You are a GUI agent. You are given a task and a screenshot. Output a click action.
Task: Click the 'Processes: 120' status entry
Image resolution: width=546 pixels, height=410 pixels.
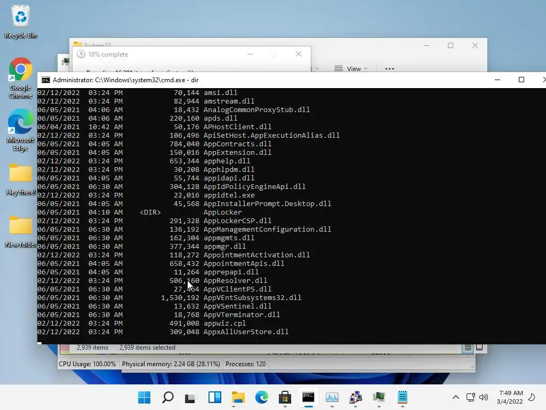(x=245, y=364)
